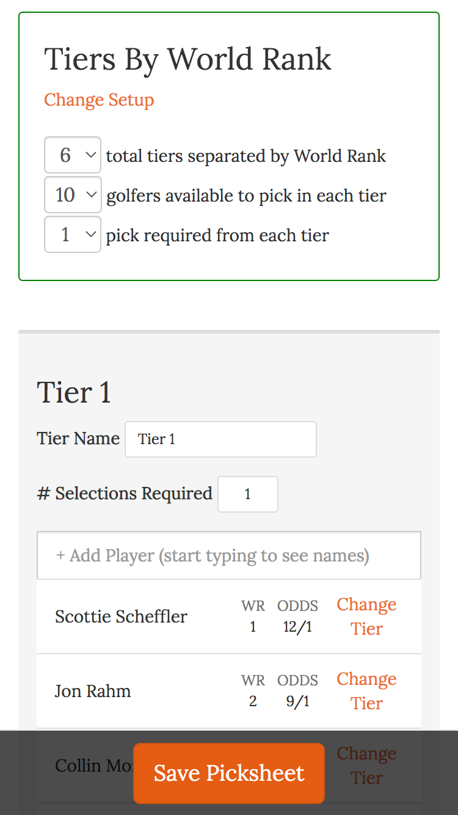
Task: Click the total tiers dropdown chevron
Action: coord(92,155)
